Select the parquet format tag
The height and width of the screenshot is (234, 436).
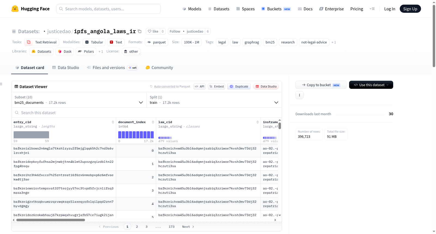point(156,42)
